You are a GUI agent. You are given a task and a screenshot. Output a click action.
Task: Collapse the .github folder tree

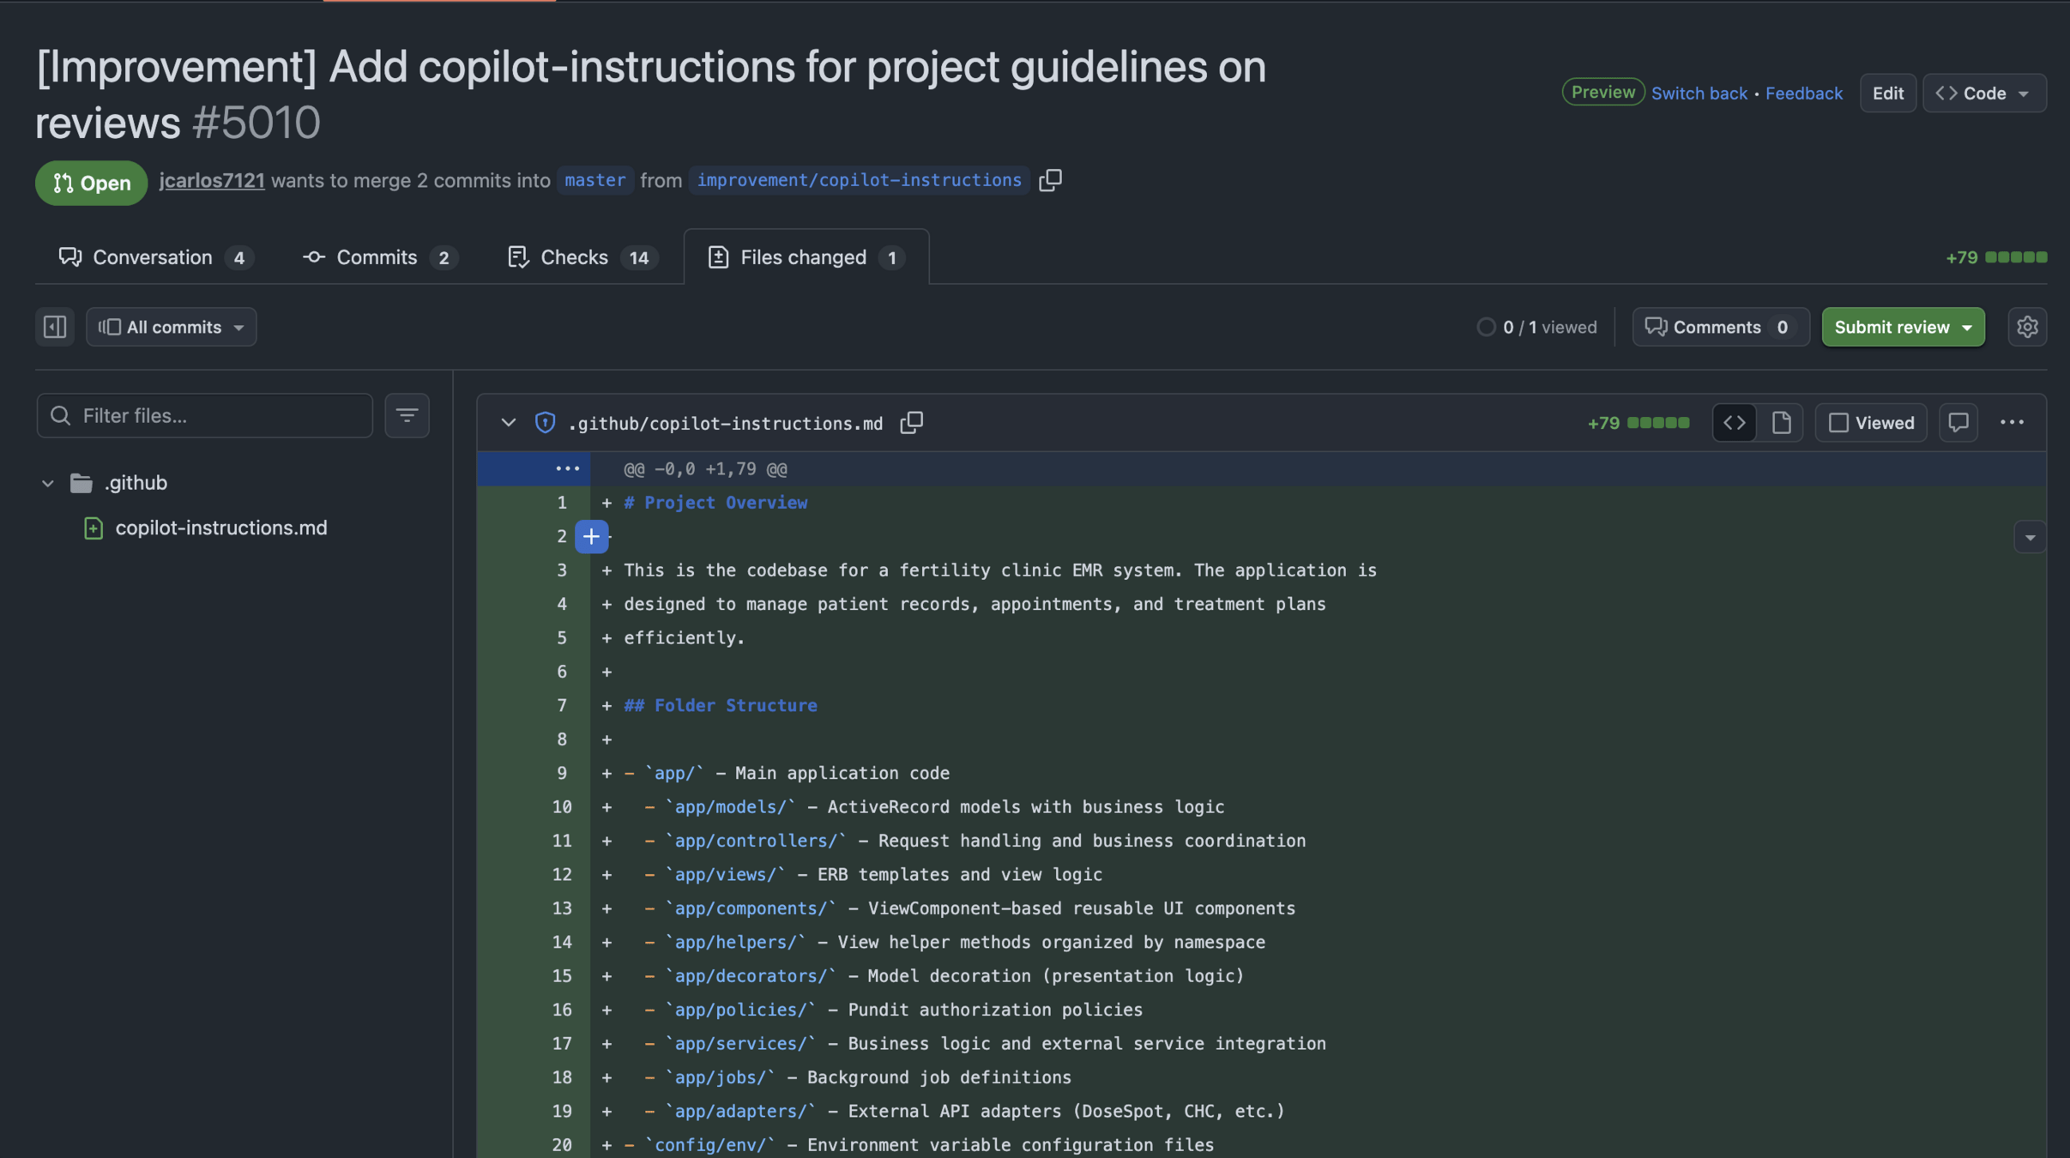point(48,483)
